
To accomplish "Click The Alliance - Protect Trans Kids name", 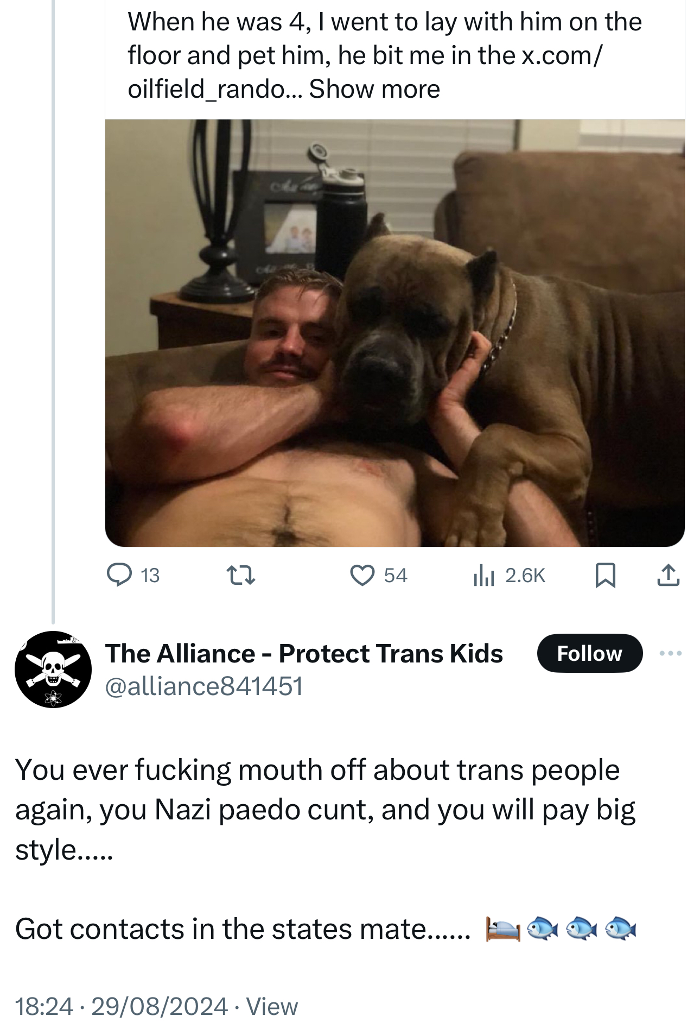I will pos(304,653).
